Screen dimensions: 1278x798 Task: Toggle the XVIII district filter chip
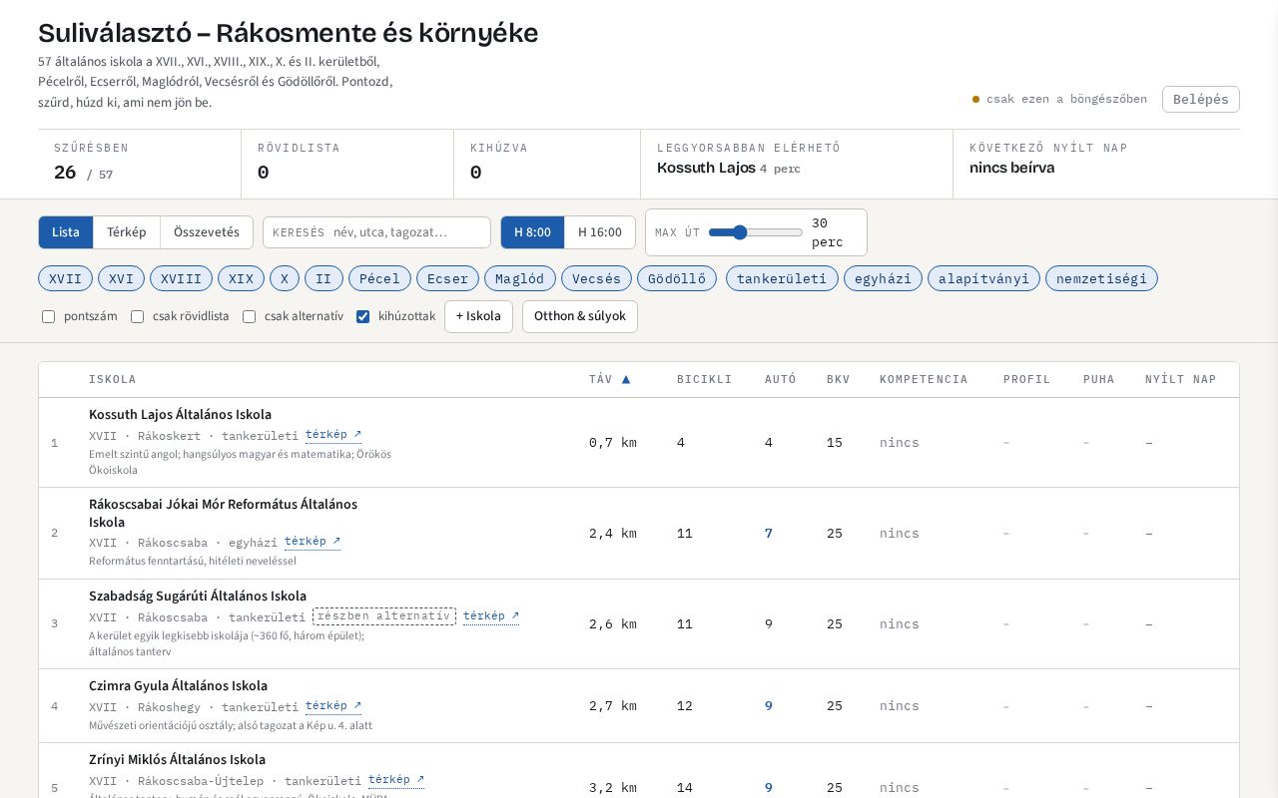[x=182, y=278]
